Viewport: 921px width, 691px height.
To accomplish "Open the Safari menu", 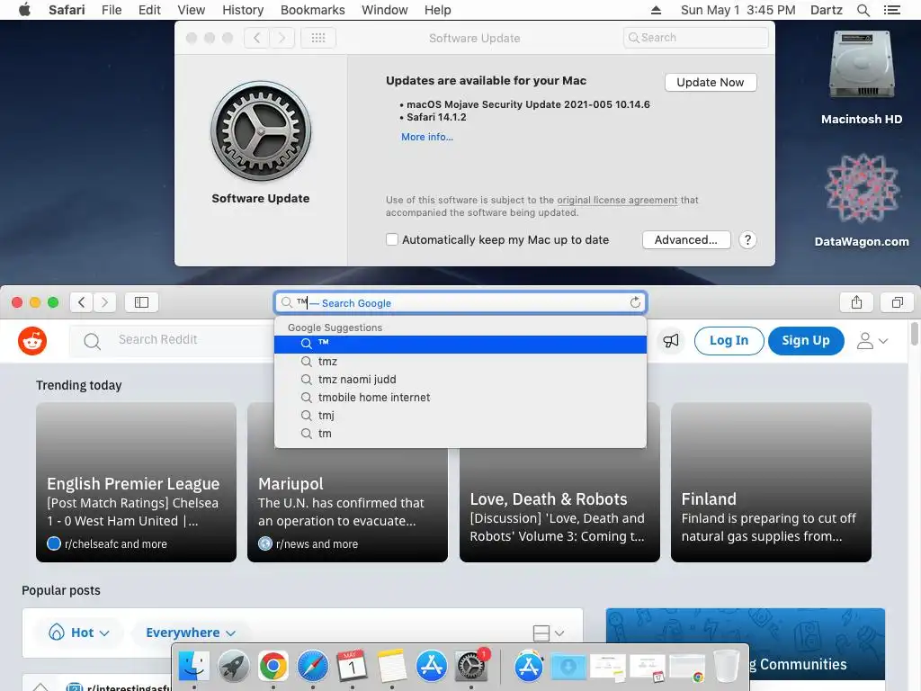I will tap(67, 10).
